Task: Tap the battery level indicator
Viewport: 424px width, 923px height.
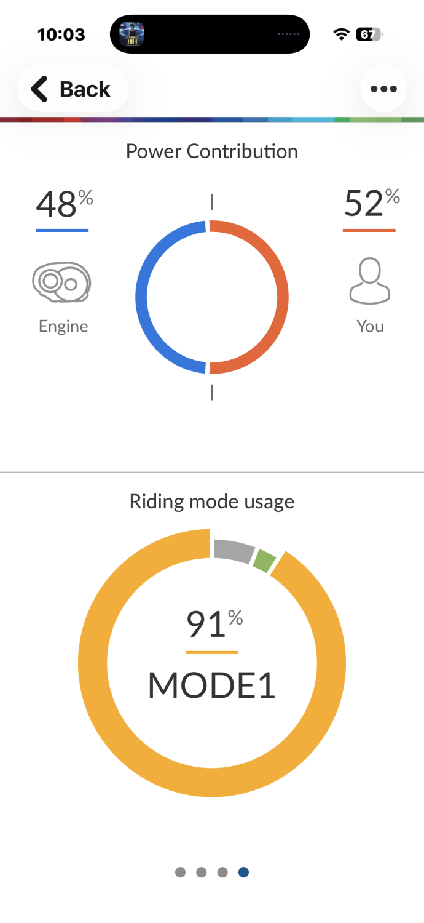Action: coord(368,34)
